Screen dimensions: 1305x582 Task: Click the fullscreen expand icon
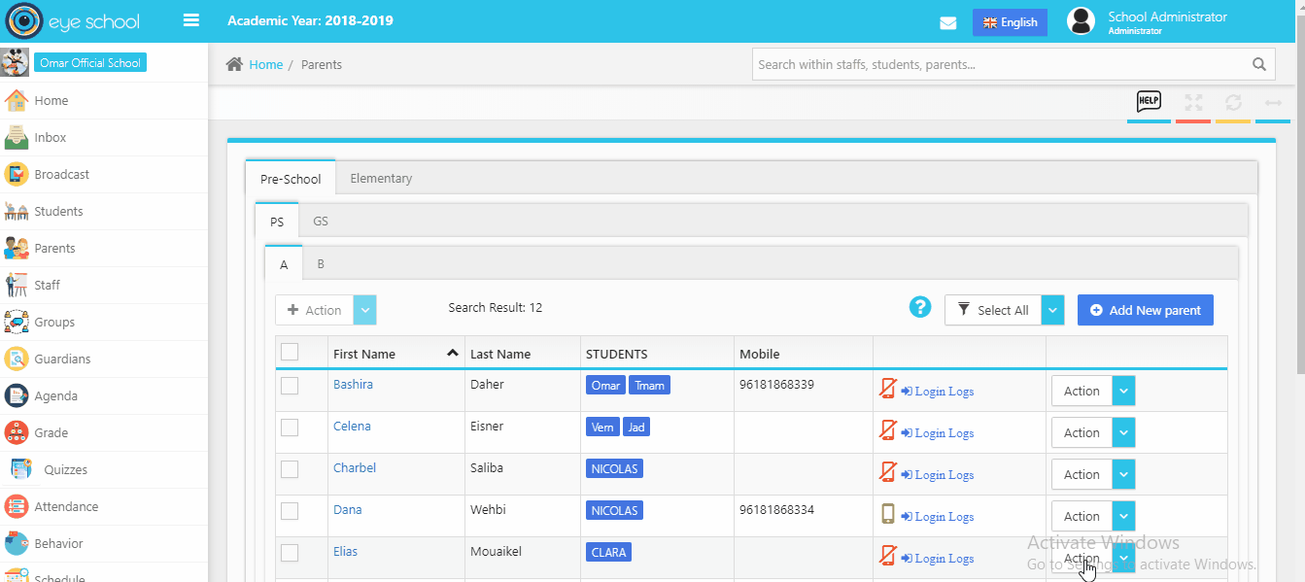[1193, 102]
